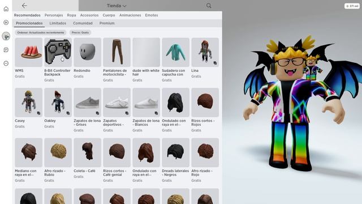Open the Afro rizado - Rubio hair
Screen dimensions: 362x204
pos(58,152)
